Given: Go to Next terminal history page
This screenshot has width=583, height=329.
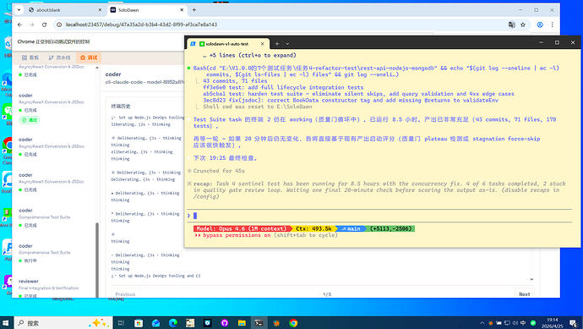Looking at the screenshot, I should [524, 294].
